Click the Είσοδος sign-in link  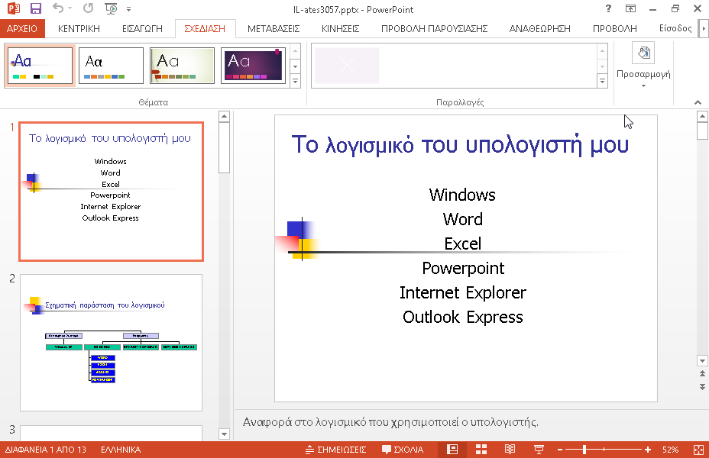point(675,28)
